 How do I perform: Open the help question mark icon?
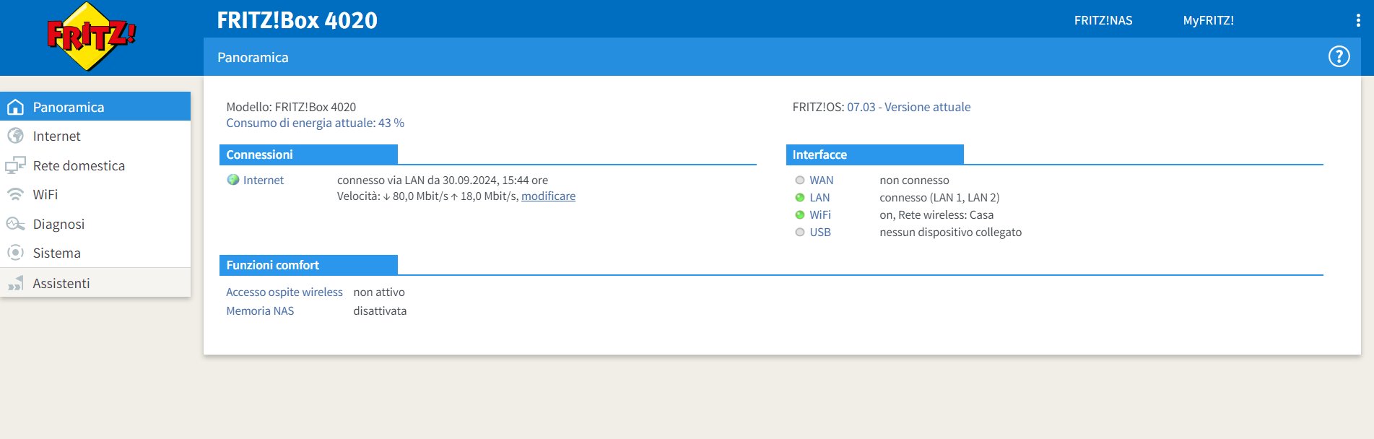1339,56
